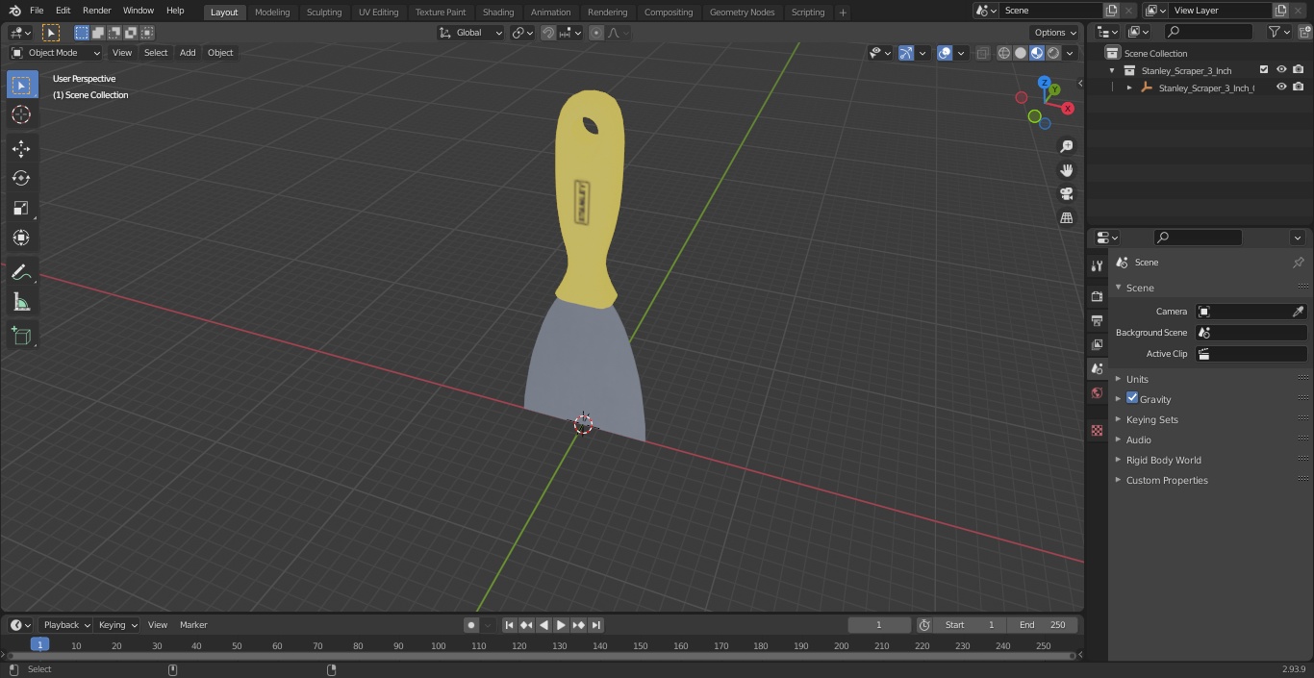Toggle X-ray display mode
Image resolution: width=1314 pixels, height=678 pixels.
[982, 53]
